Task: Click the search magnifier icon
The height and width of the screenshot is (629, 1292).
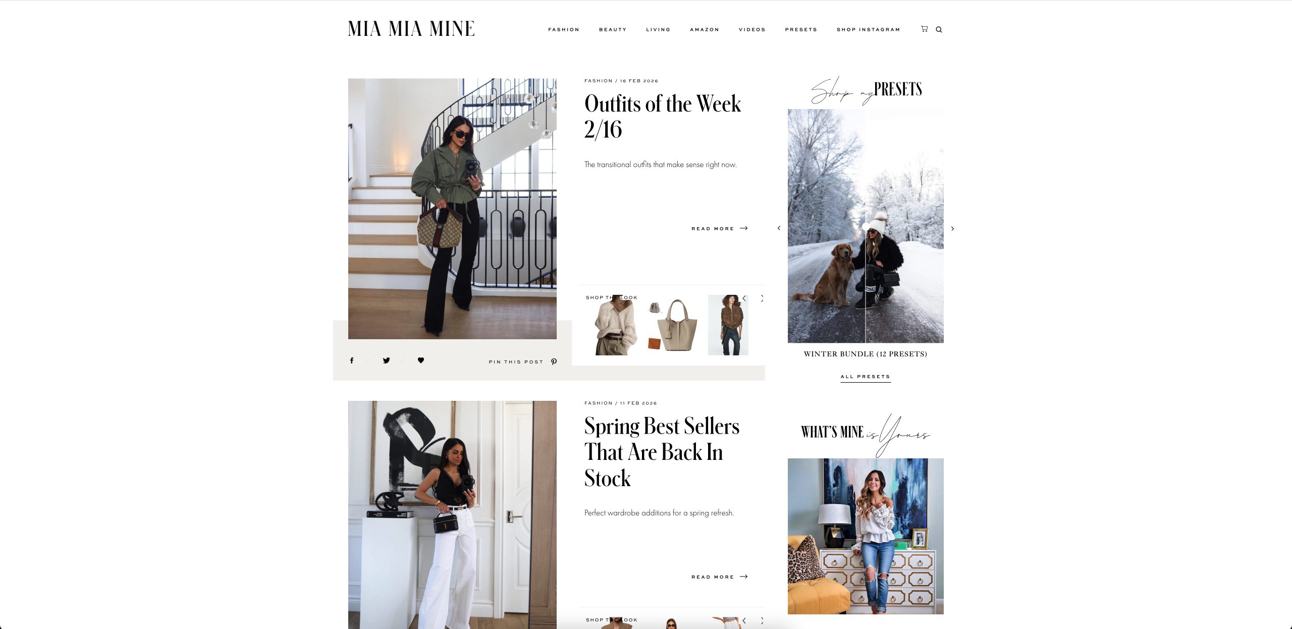Action: click(939, 29)
